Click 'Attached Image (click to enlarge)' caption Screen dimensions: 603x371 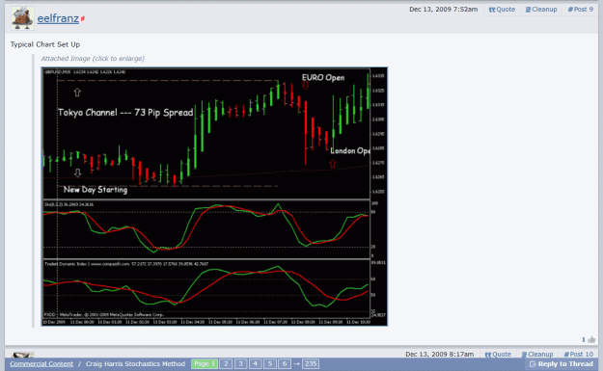pos(93,59)
